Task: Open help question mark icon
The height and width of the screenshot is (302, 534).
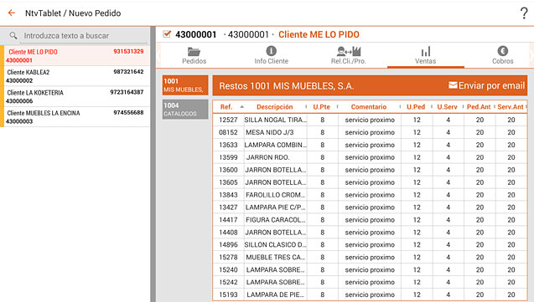Action: pyautogui.click(x=524, y=13)
